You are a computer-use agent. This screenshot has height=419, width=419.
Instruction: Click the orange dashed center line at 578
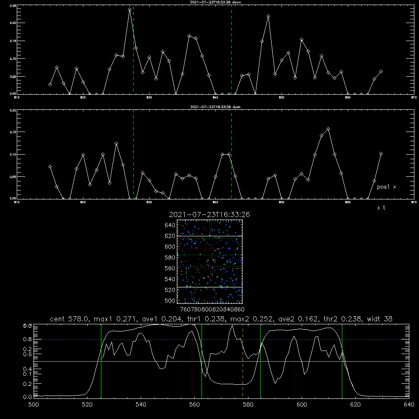243,361
